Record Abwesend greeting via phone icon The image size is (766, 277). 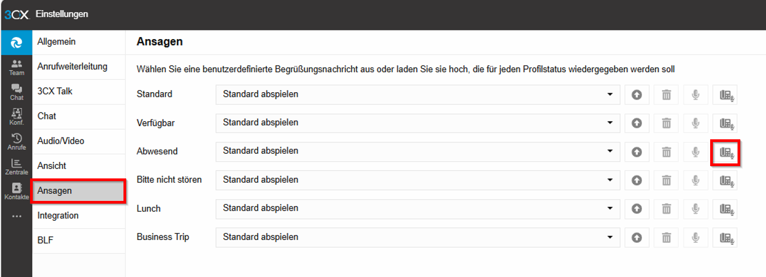click(725, 152)
